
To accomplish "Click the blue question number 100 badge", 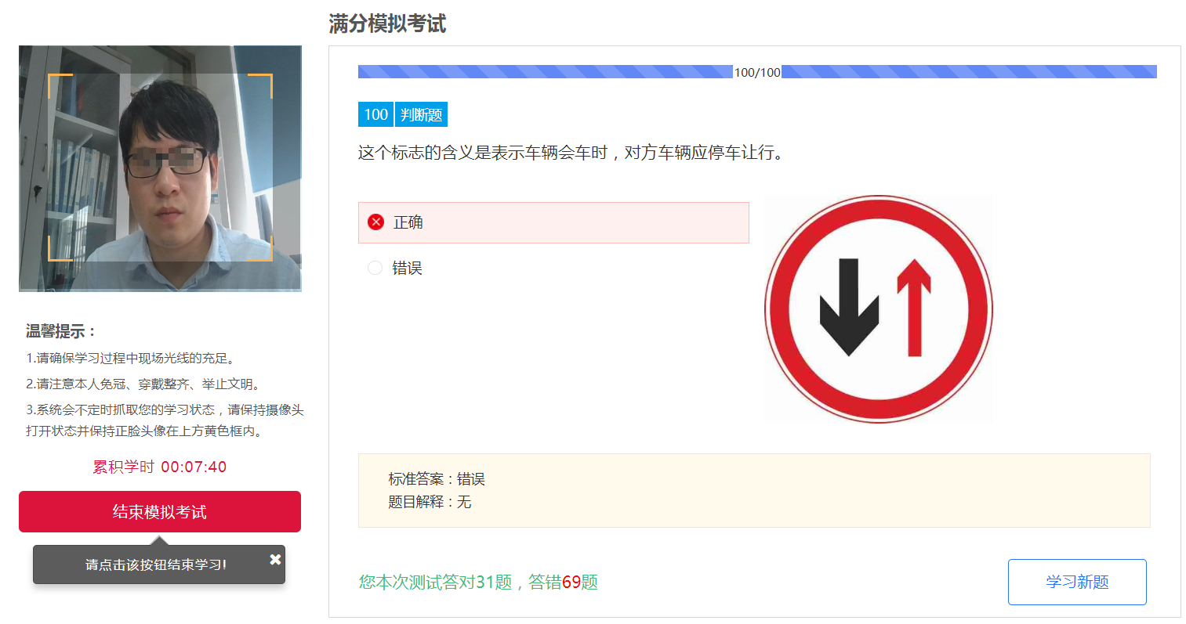I will pyautogui.click(x=375, y=115).
